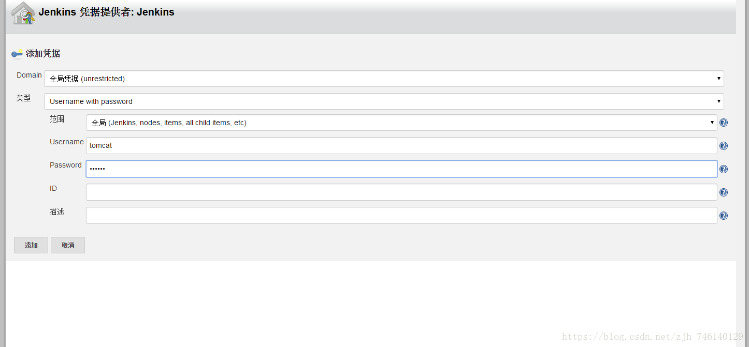Open help icon for Username field
This screenshot has width=749, height=347.
click(x=724, y=146)
